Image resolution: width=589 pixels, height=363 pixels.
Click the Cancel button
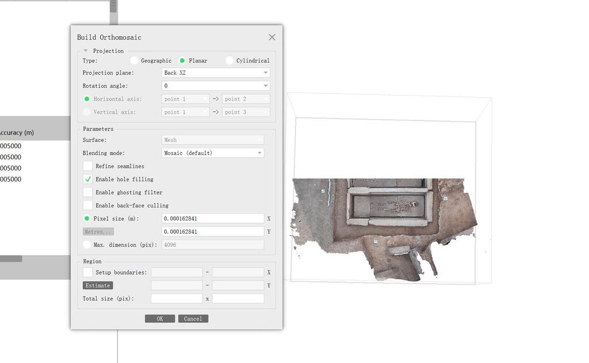tap(193, 319)
